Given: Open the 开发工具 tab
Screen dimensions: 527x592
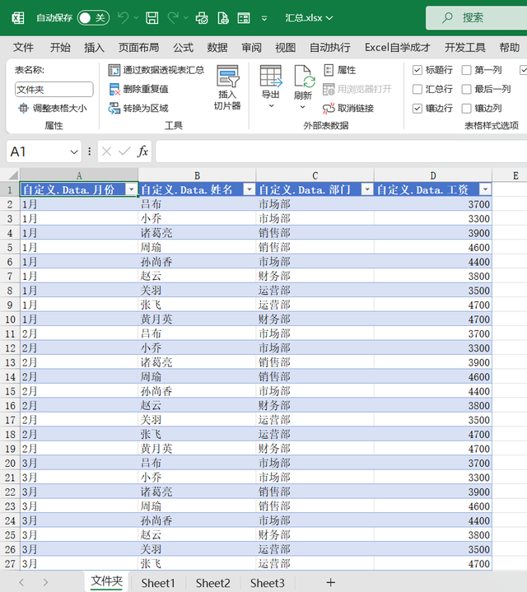Looking at the screenshot, I should 464,48.
